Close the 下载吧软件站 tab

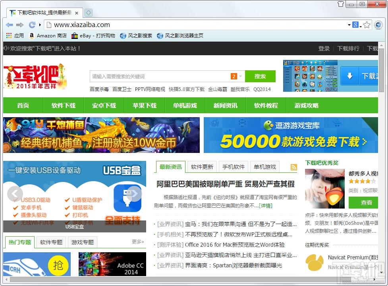tap(77, 13)
